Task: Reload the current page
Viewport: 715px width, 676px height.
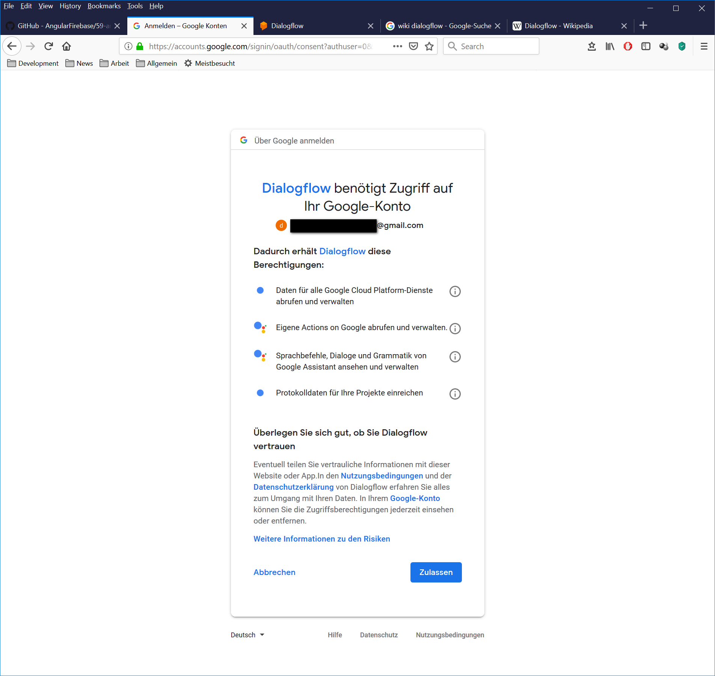Action: coord(48,46)
